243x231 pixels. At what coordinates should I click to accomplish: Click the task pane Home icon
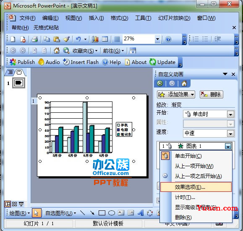(184, 83)
